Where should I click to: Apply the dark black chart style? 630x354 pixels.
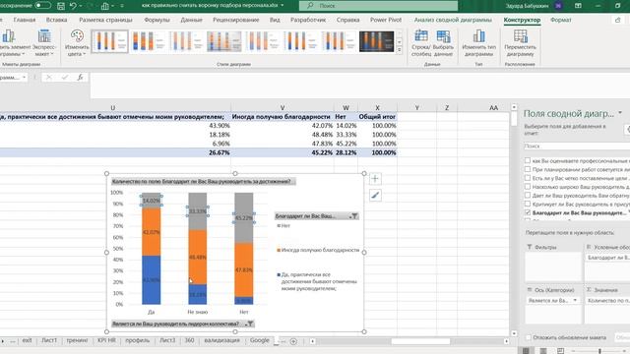[x=376, y=41]
